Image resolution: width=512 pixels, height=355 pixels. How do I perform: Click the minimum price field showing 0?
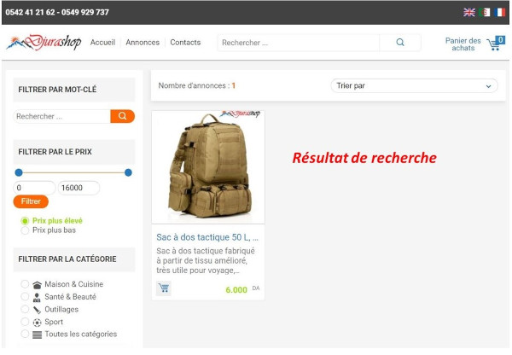click(x=34, y=188)
